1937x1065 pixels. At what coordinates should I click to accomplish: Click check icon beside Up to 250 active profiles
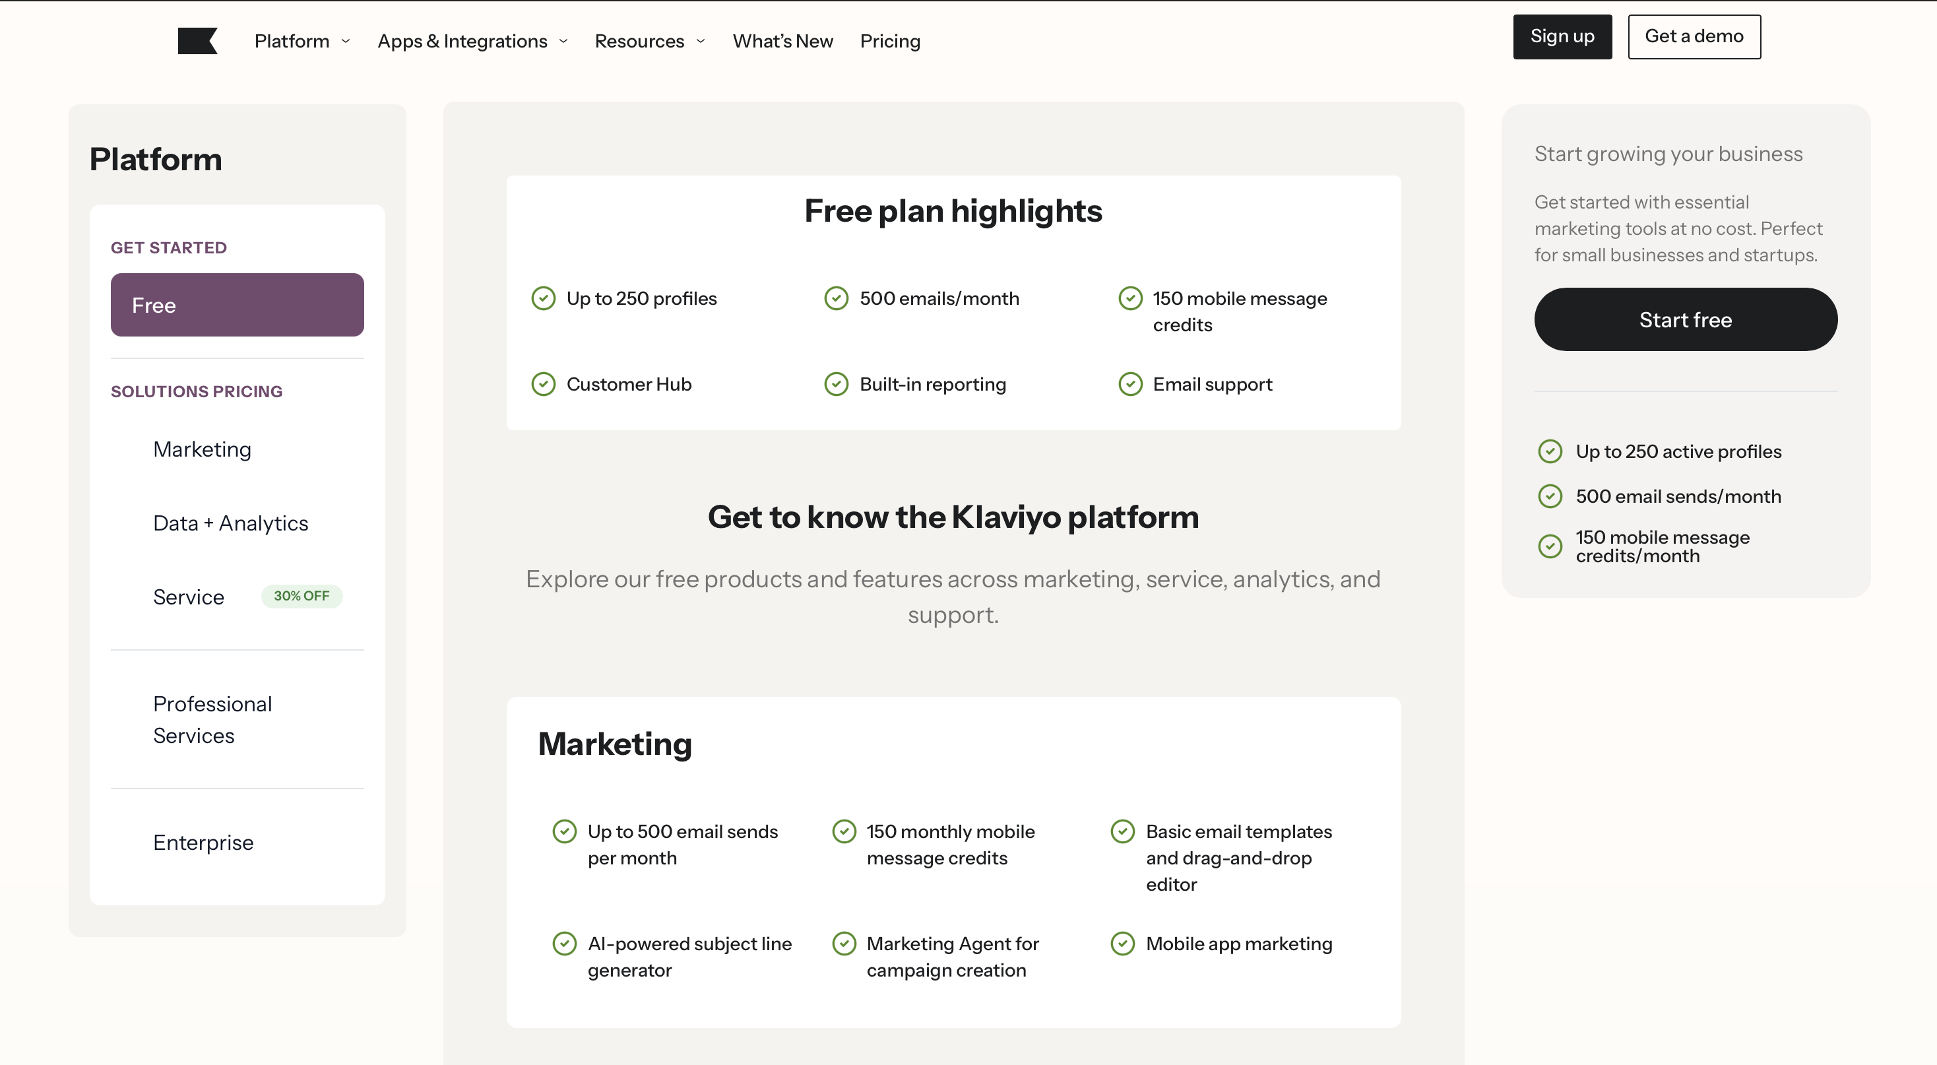(x=1550, y=451)
